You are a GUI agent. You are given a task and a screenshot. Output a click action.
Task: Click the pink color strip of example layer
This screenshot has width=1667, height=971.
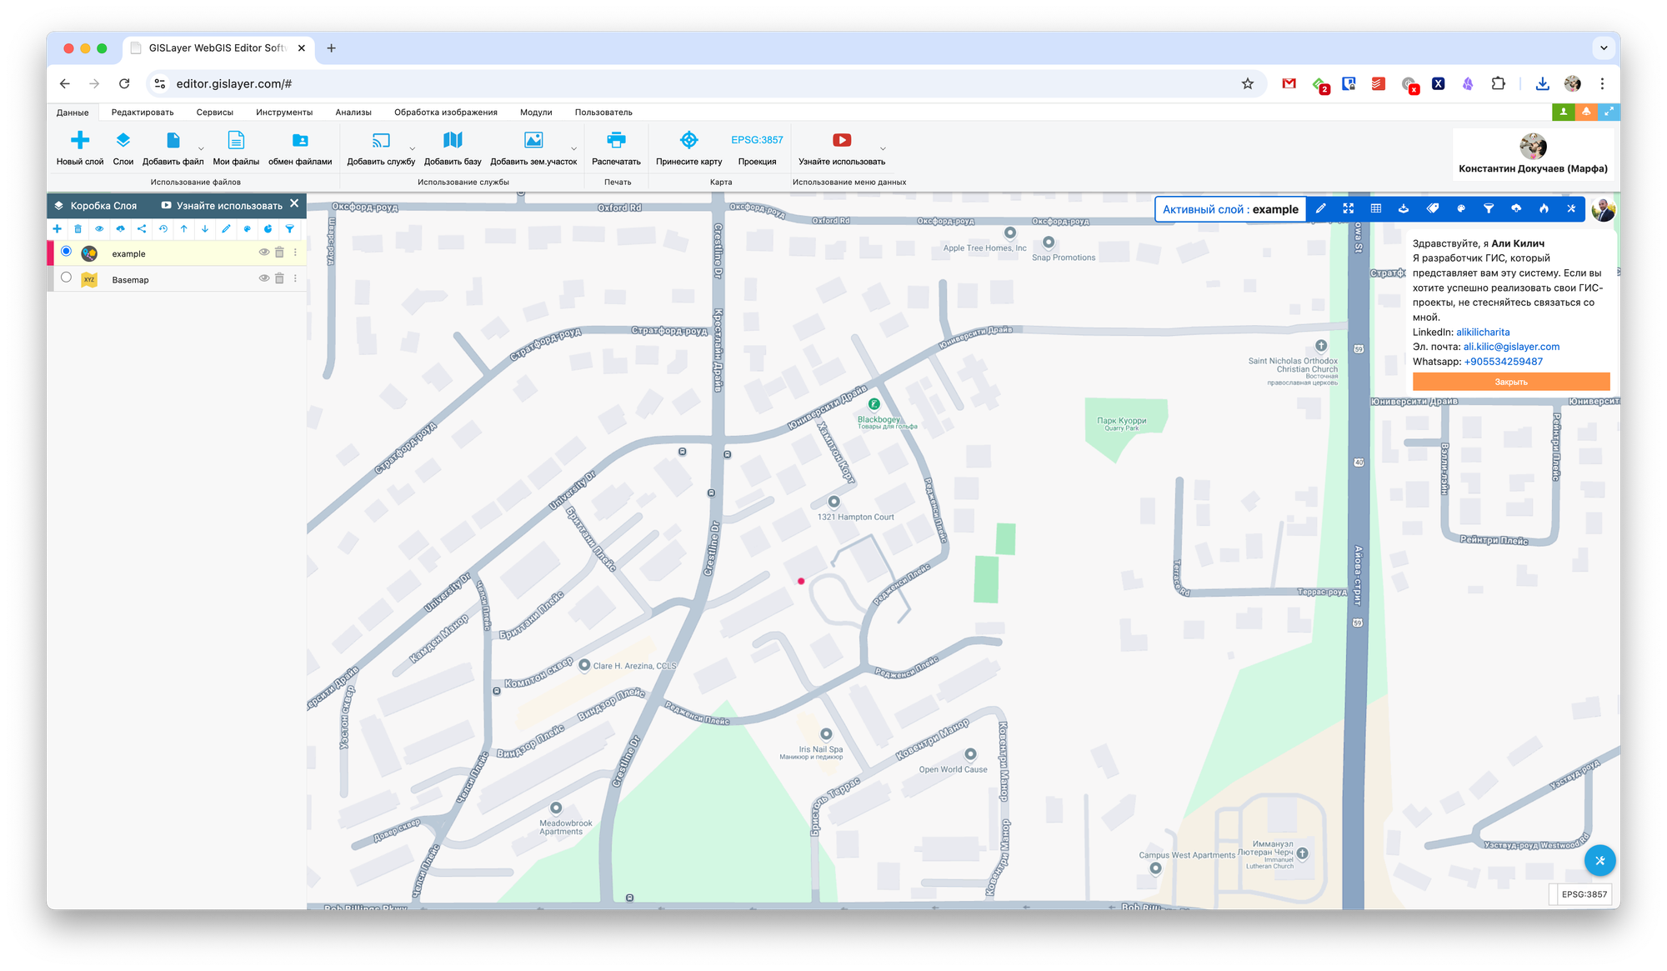click(x=50, y=253)
